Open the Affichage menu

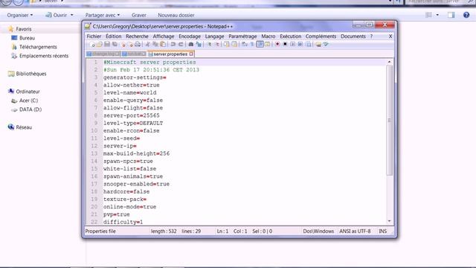(x=164, y=36)
